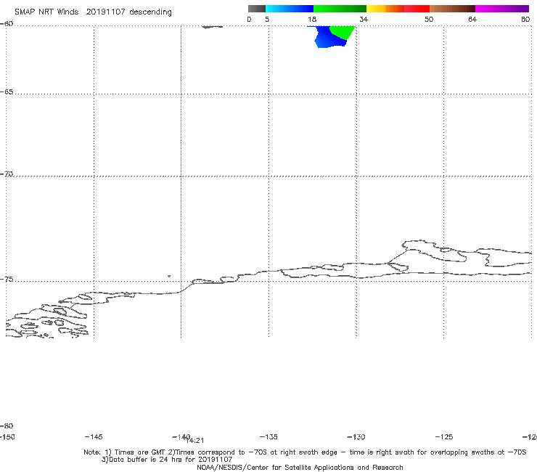Click the color scale label '50'
537x472 pixels.
[x=429, y=19]
